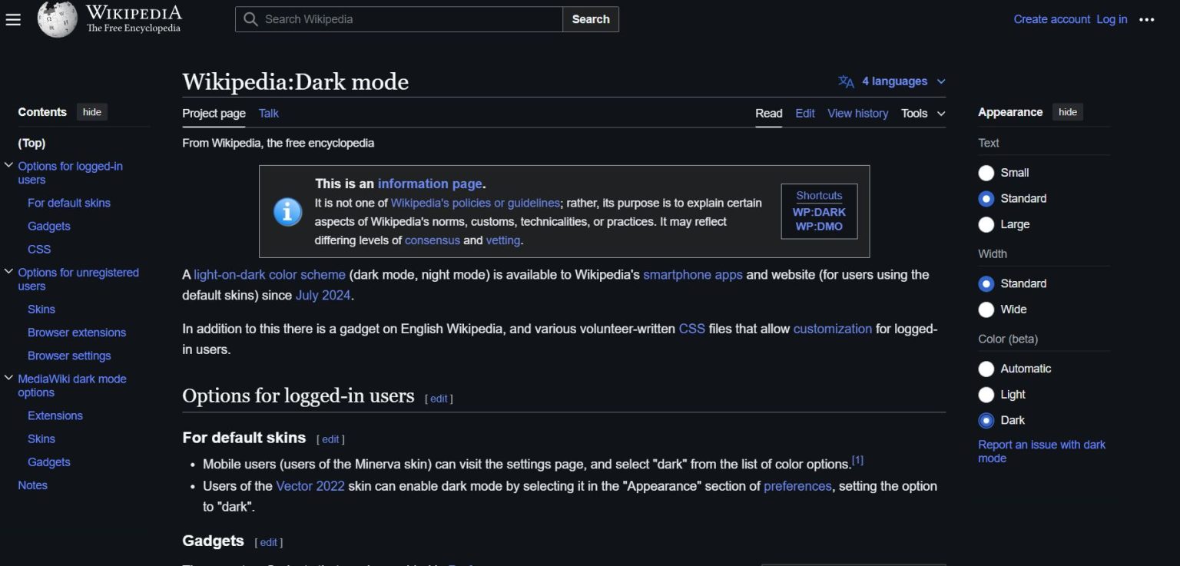Select Standard width option

[x=986, y=284]
